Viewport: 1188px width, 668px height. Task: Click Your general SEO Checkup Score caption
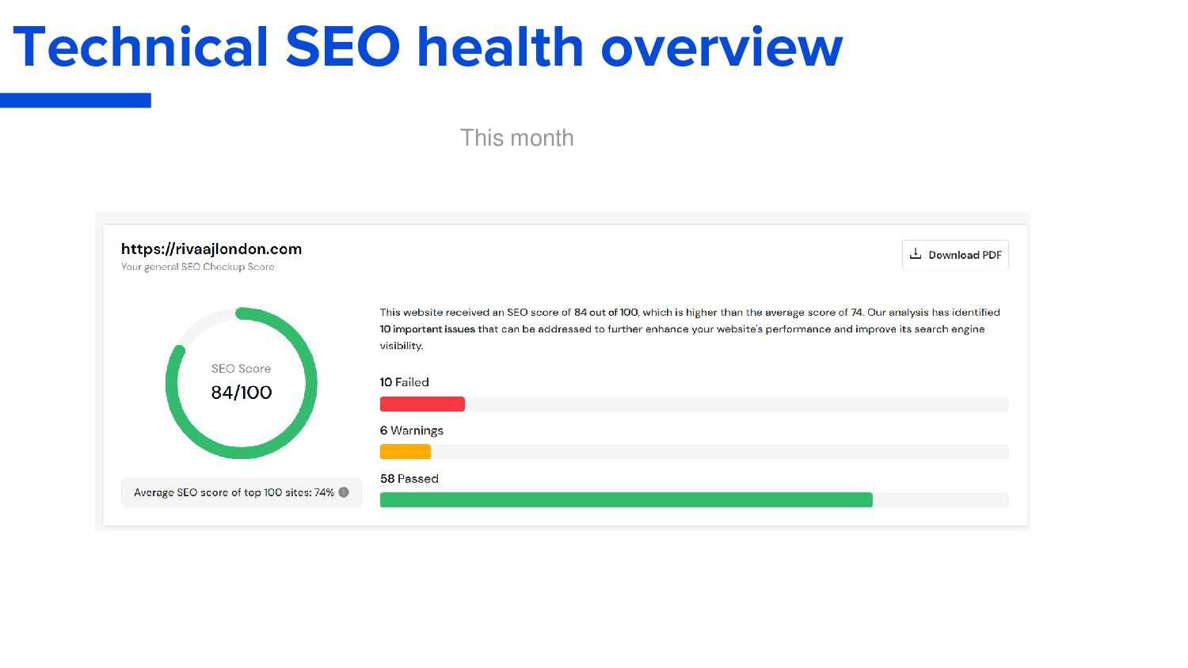pyautogui.click(x=198, y=267)
